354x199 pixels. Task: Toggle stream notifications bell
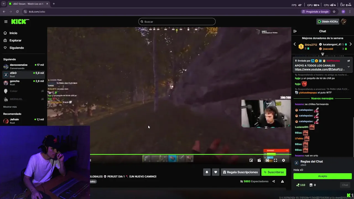tap(207, 172)
